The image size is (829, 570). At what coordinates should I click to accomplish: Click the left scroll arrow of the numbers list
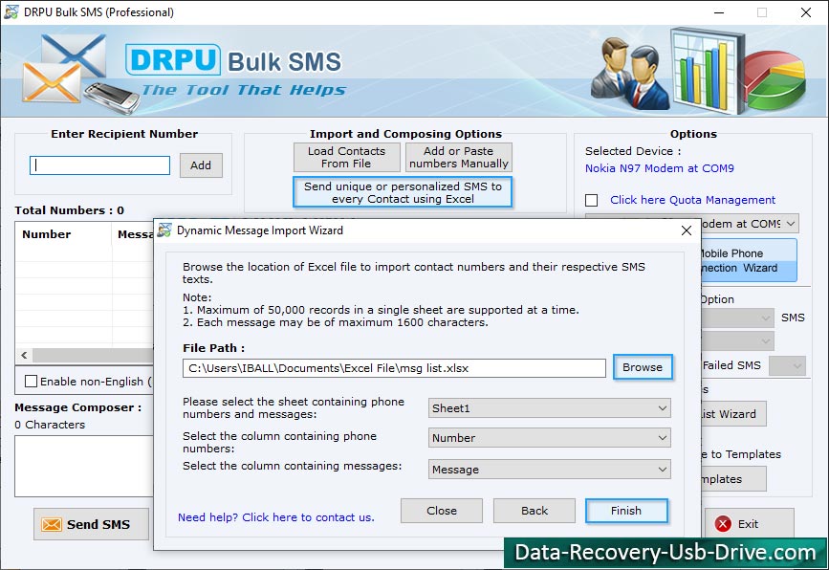pyautogui.click(x=24, y=356)
